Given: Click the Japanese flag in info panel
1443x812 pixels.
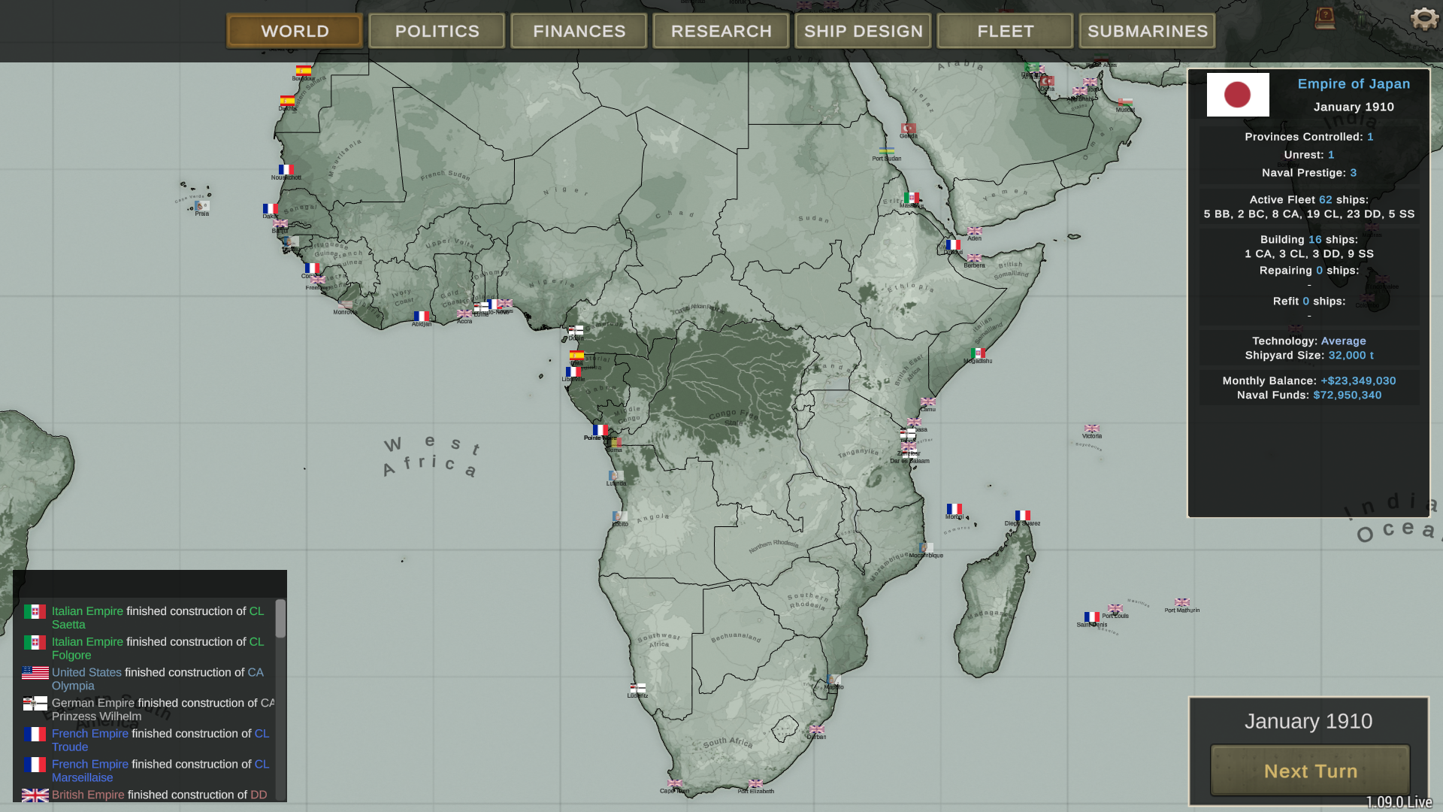Looking at the screenshot, I should [1238, 95].
